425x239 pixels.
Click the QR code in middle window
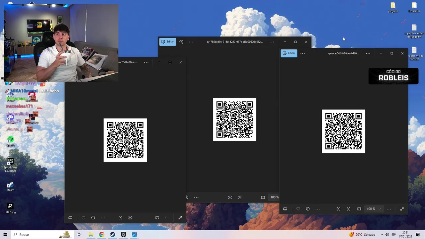click(x=234, y=119)
